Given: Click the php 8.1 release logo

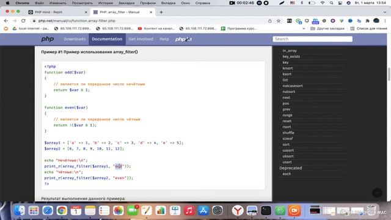Looking at the screenshot, I should [183, 39].
